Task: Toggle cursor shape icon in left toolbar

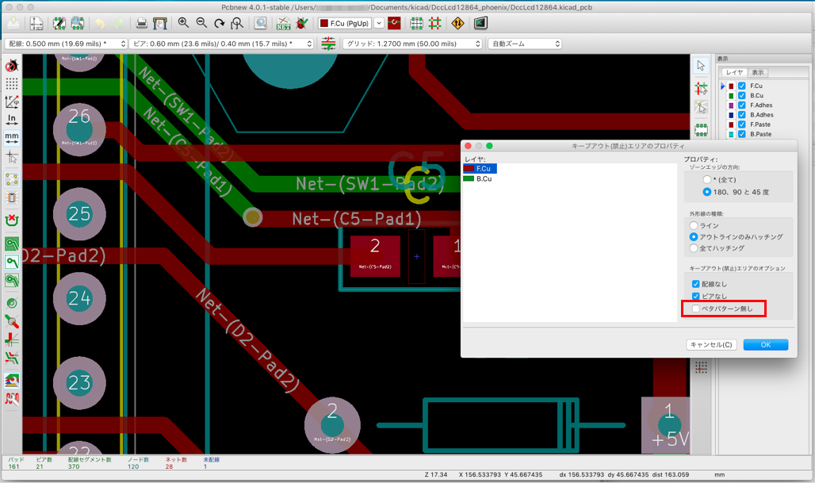Action: [x=11, y=156]
